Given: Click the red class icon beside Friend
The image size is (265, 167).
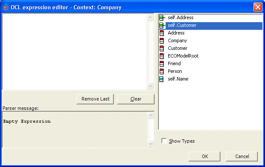Looking at the screenshot, I should tap(161, 64).
